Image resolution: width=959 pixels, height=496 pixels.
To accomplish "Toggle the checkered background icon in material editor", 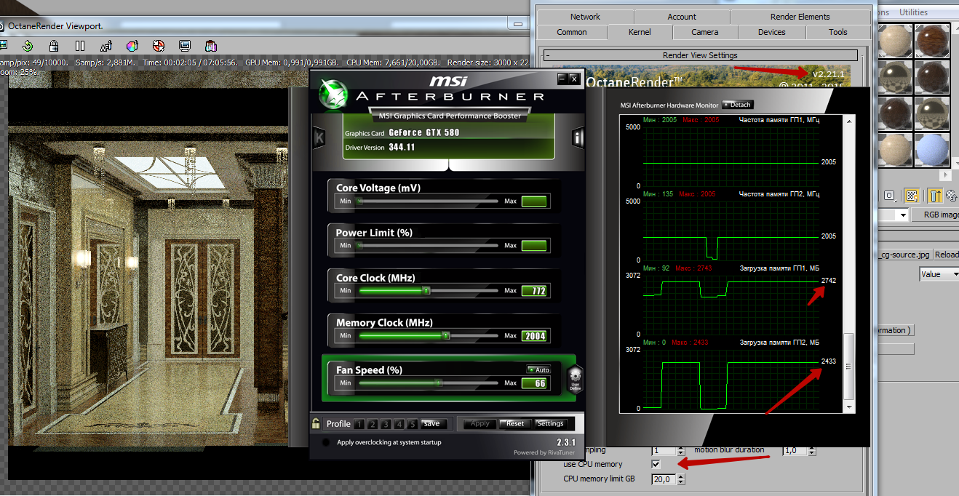I will click(x=912, y=195).
